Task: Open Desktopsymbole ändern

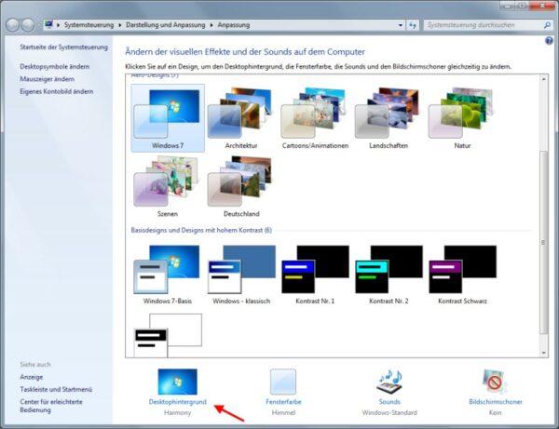Action: [55, 67]
